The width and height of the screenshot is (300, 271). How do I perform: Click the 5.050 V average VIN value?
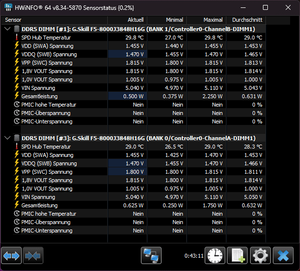(253, 197)
